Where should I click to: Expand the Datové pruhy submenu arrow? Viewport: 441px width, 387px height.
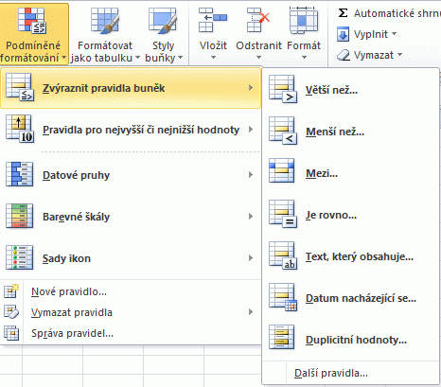(x=251, y=175)
